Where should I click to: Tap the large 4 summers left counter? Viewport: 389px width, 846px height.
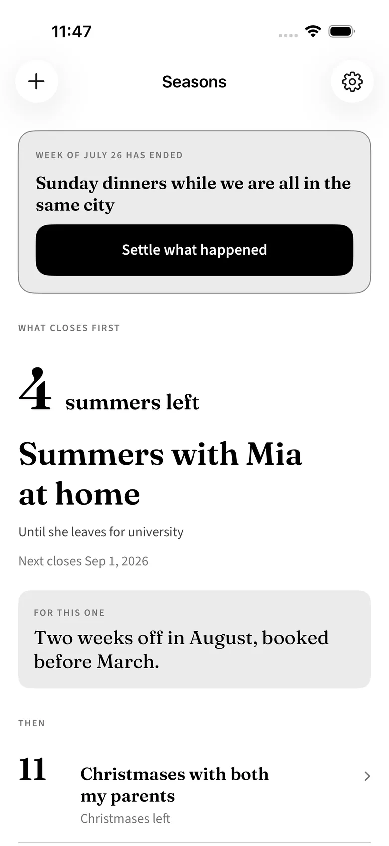point(109,390)
